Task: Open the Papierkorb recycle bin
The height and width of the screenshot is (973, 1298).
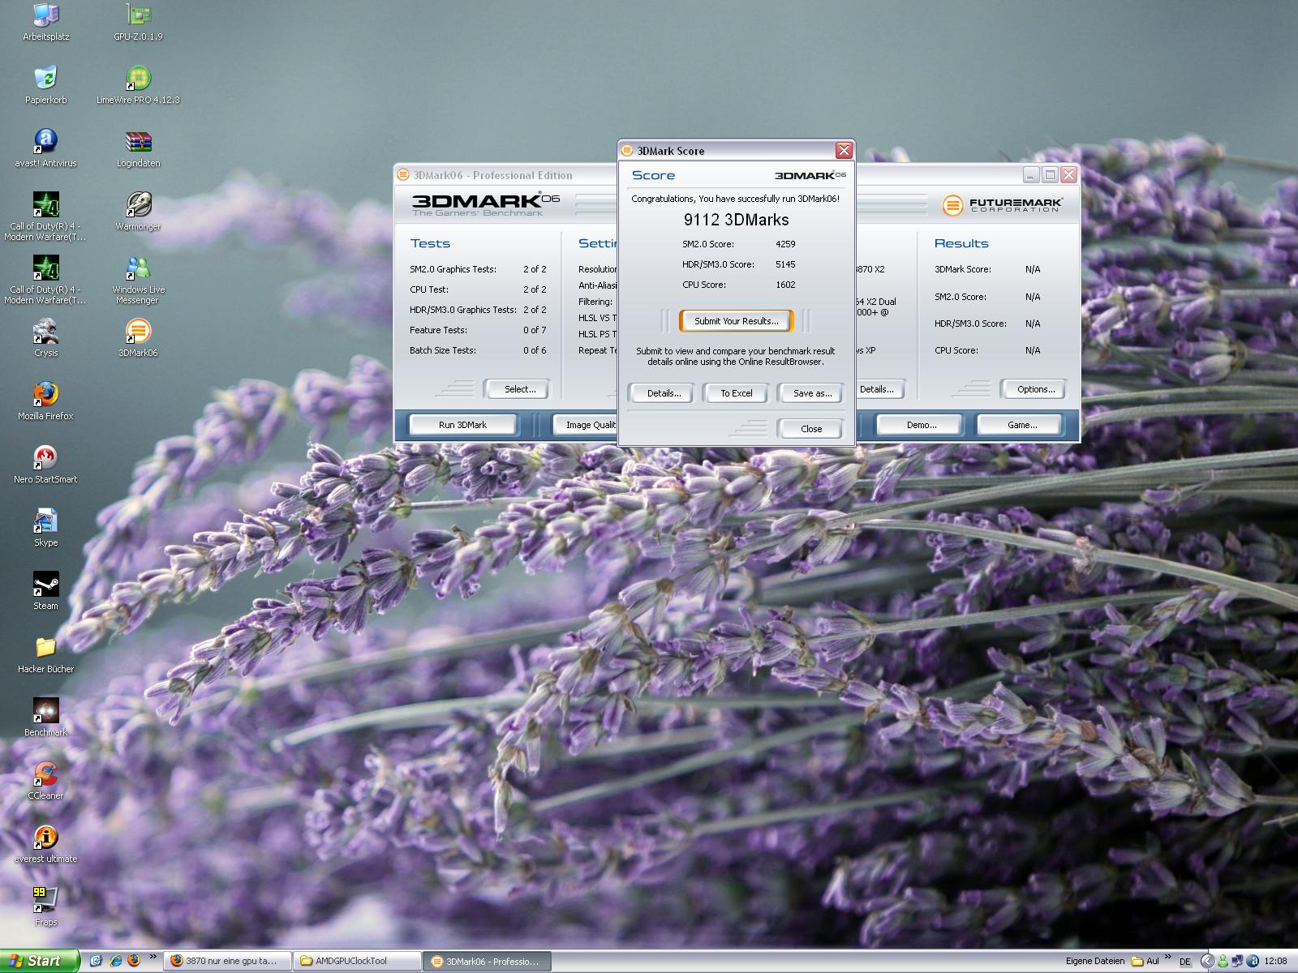Action: (45, 85)
